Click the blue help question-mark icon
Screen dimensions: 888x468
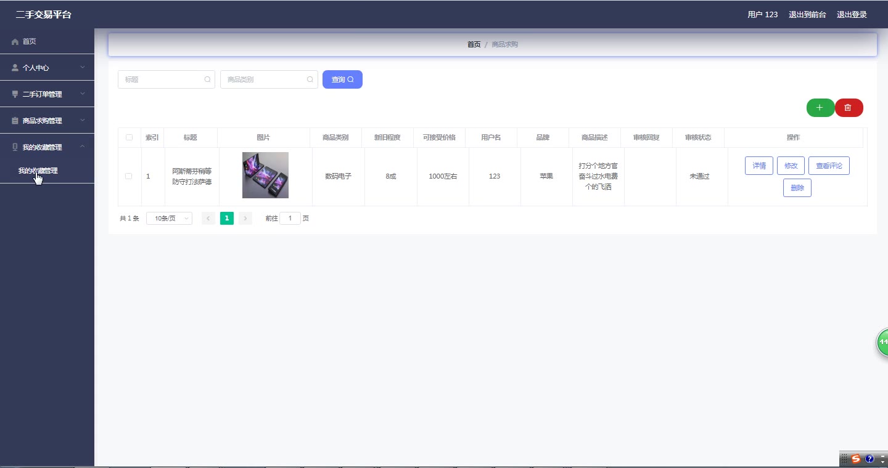click(x=869, y=459)
